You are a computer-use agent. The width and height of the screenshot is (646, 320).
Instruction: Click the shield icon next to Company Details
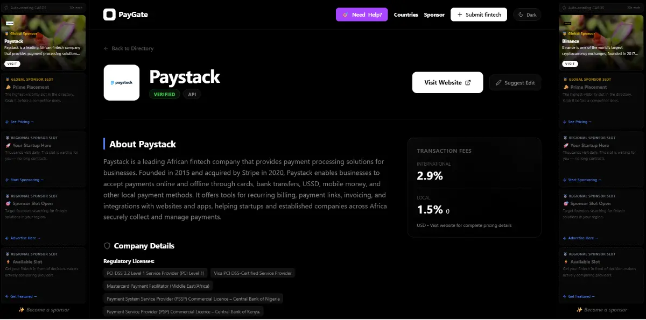click(107, 246)
